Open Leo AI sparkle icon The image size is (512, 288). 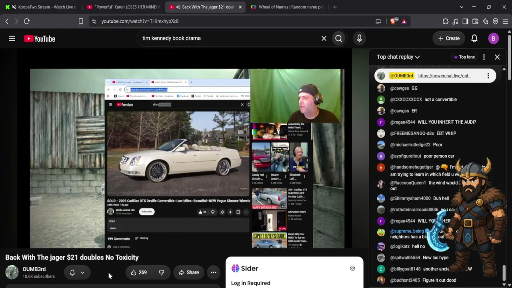[x=485, y=21]
